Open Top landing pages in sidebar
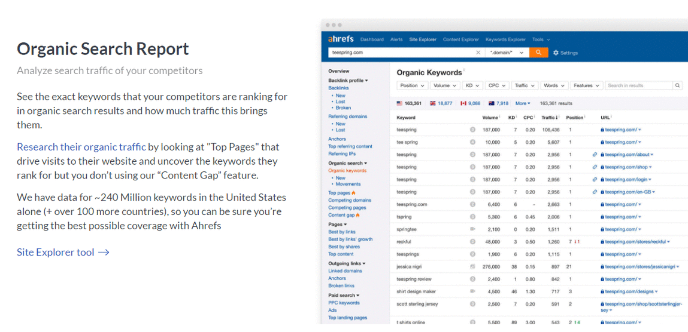Screen dimensions: 688x332 [x=347, y=318]
